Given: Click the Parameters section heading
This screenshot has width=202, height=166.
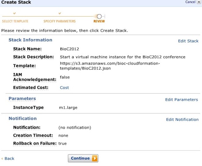Looking at the screenshot, I should [x=22, y=99].
